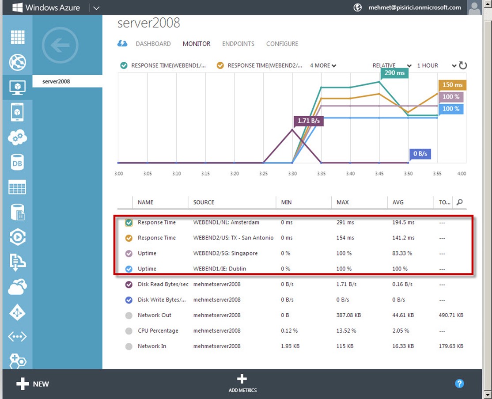Toggle Uptime WEBEND1 Dublin checkbox
This screenshot has height=399, width=492.
129,269
